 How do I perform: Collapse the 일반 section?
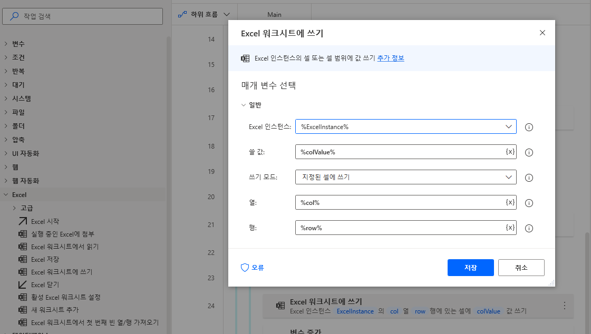(x=244, y=105)
